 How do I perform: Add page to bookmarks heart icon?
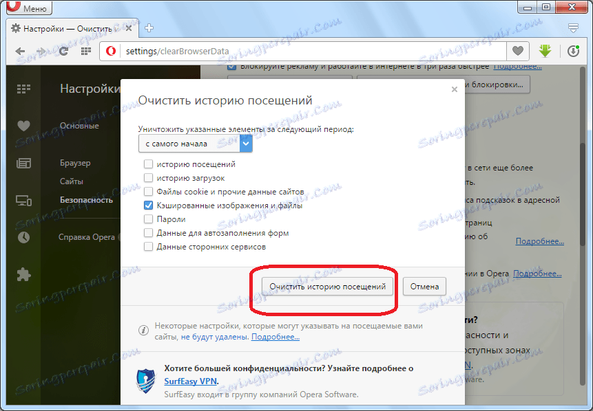(518, 51)
